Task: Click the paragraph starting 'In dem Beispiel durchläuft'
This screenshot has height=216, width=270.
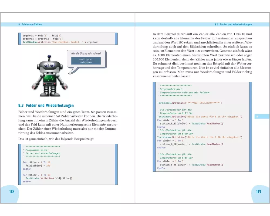Action: [x=202, y=55]
